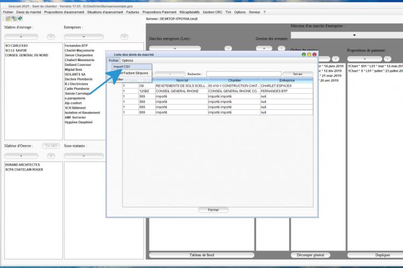Sort by the Nom lot column header
The height and width of the screenshot is (268, 403).
tap(182, 80)
